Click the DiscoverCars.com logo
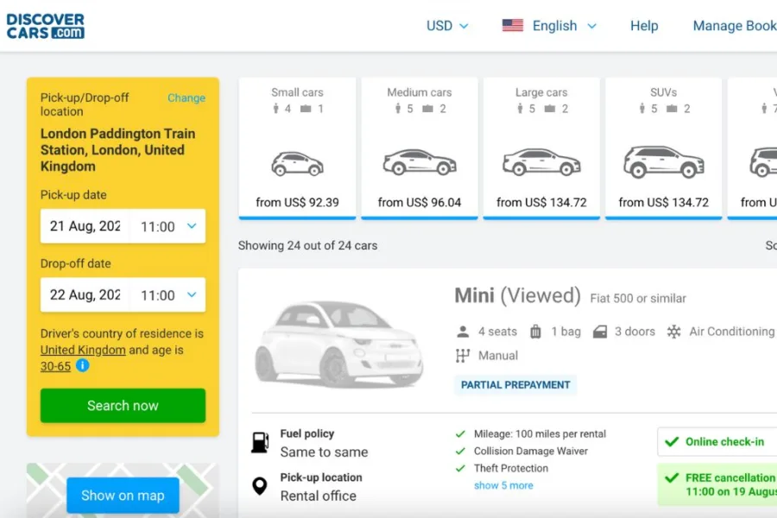Screen dimensions: 777x518 click(x=45, y=26)
